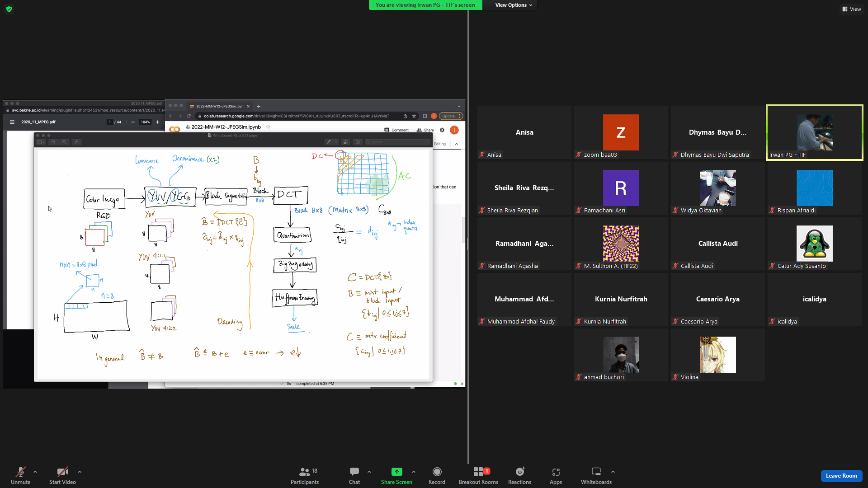Toggle the markup toolbar in Whiteboard preview

(x=358, y=142)
